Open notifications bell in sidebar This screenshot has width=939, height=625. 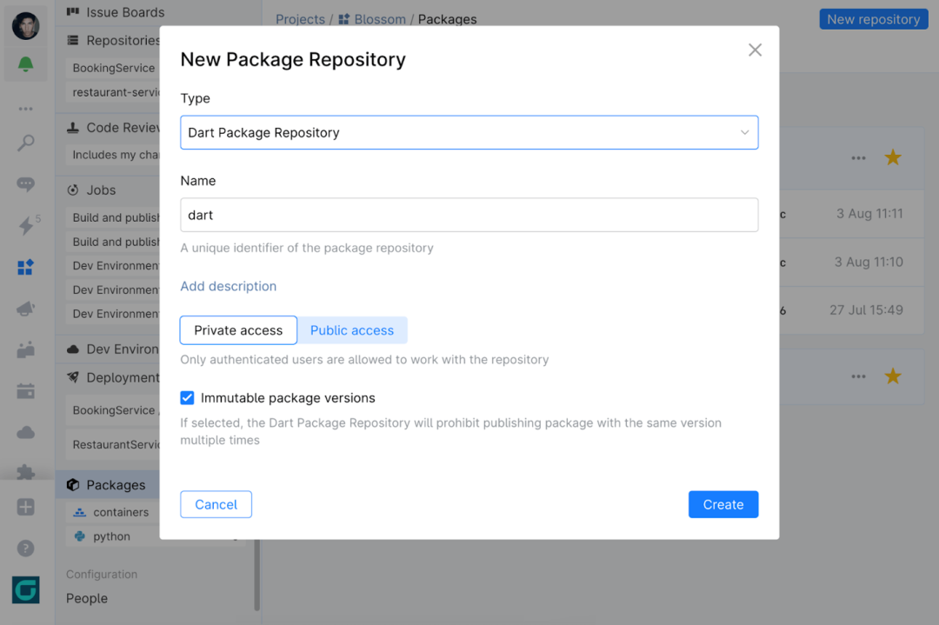point(25,64)
